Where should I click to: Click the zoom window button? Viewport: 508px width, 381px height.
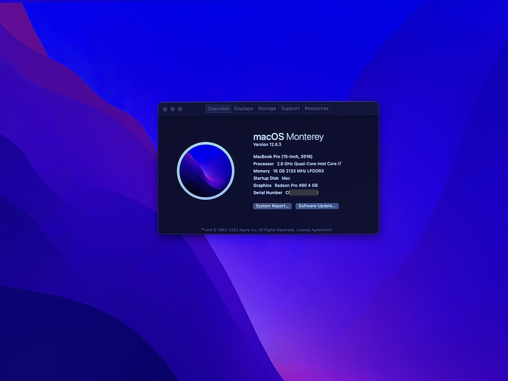(x=180, y=109)
